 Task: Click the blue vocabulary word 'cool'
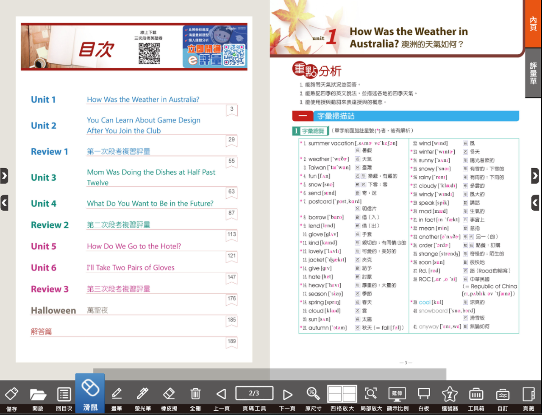[x=424, y=302]
